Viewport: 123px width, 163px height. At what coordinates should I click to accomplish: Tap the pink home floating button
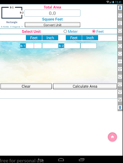point(112,137)
